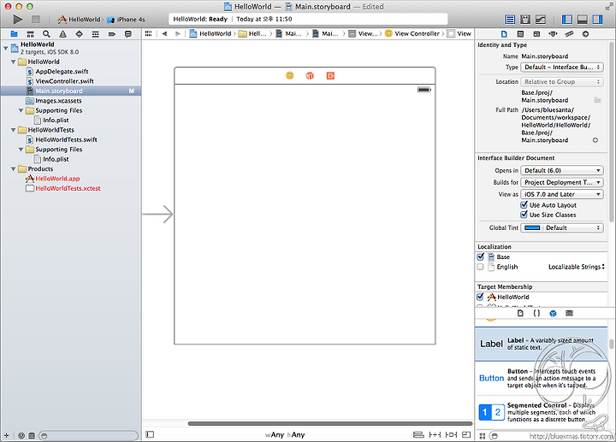616x442 pixels.
Task: Open the Breakpoint navigator icon
Action: tap(112, 34)
